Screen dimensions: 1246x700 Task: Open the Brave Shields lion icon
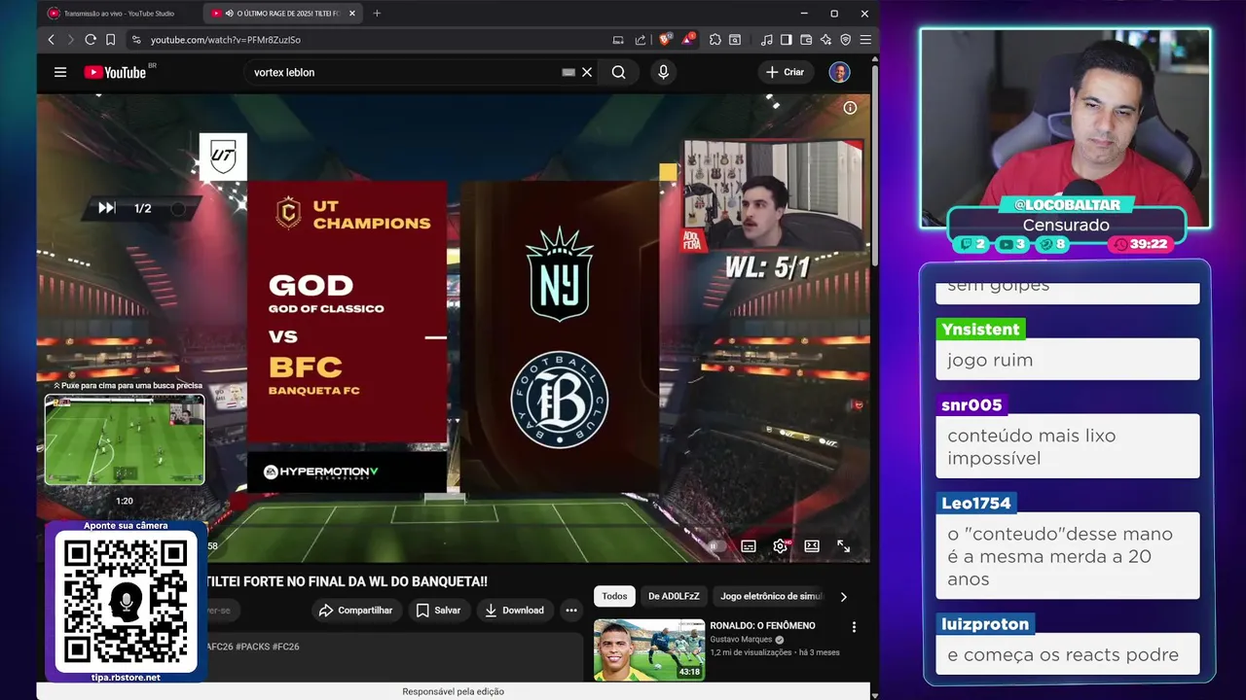click(665, 40)
